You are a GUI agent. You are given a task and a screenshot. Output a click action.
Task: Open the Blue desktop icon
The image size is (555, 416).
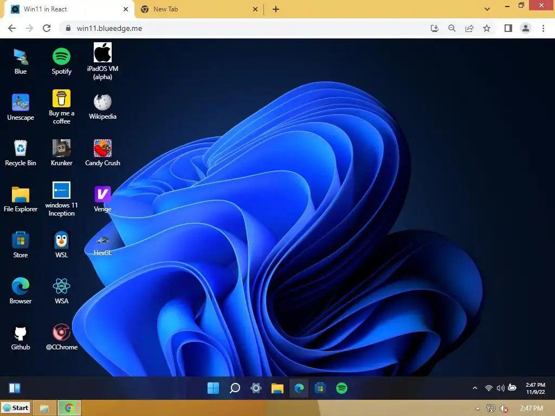click(21, 62)
